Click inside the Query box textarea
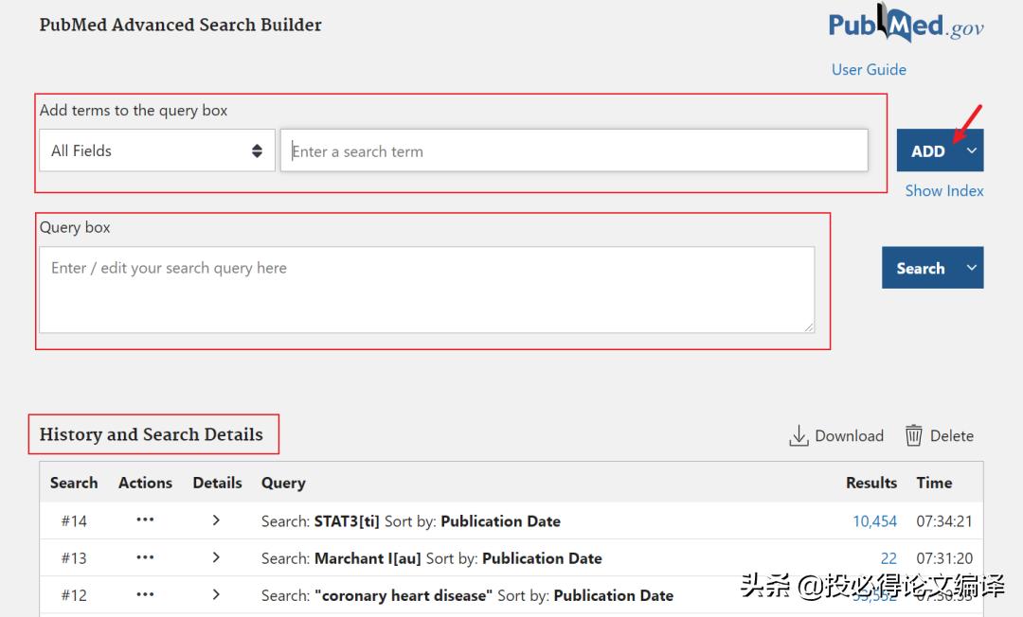 coord(426,290)
